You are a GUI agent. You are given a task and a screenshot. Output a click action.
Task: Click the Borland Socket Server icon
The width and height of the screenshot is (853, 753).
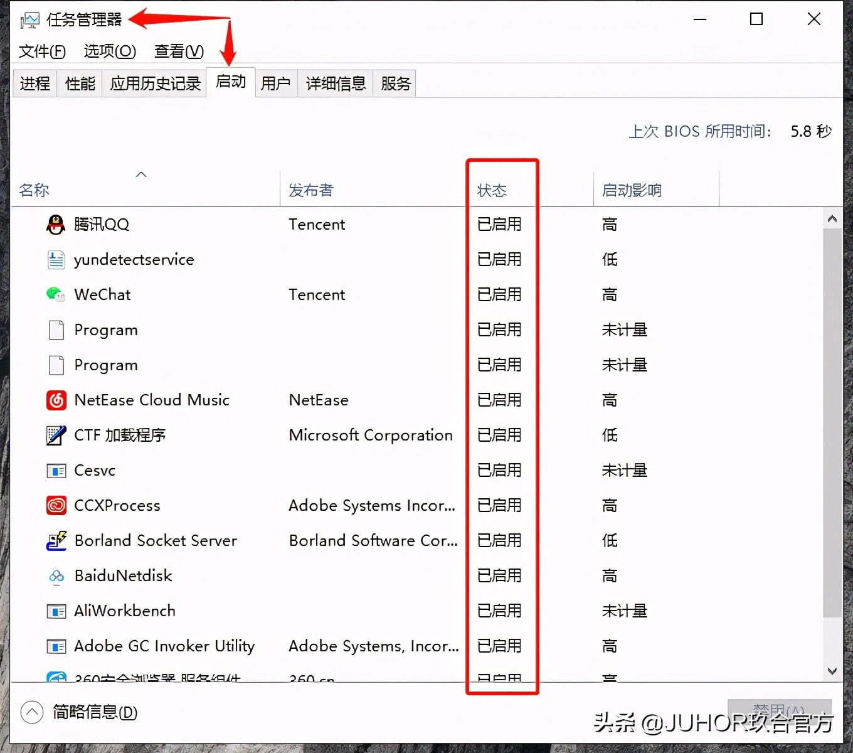click(56, 540)
